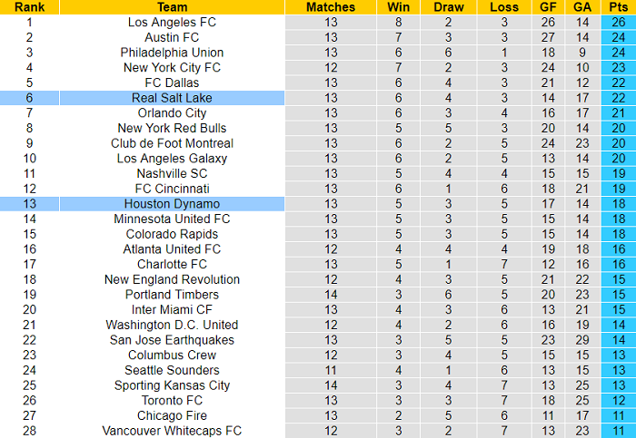Click the Draw column header
Image resolution: width=636 pixels, height=438 pixels.
448,6
